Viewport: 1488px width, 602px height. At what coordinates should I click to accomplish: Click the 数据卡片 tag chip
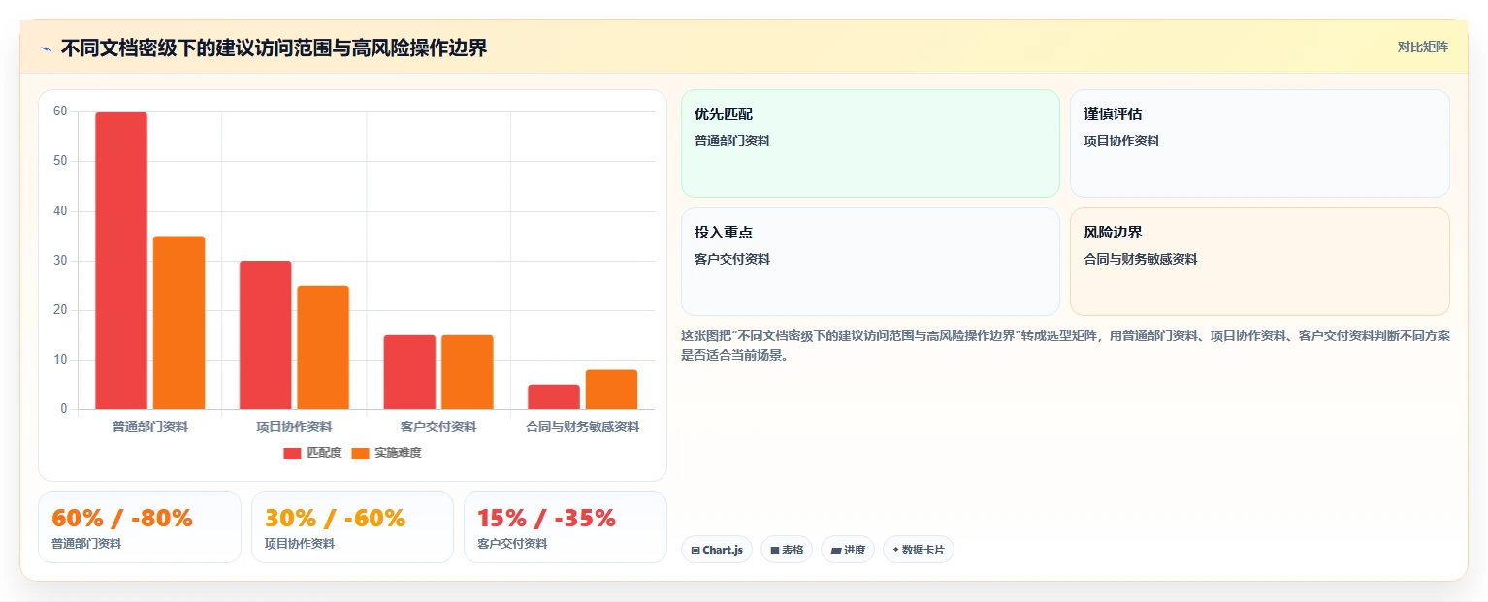(919, 550)
